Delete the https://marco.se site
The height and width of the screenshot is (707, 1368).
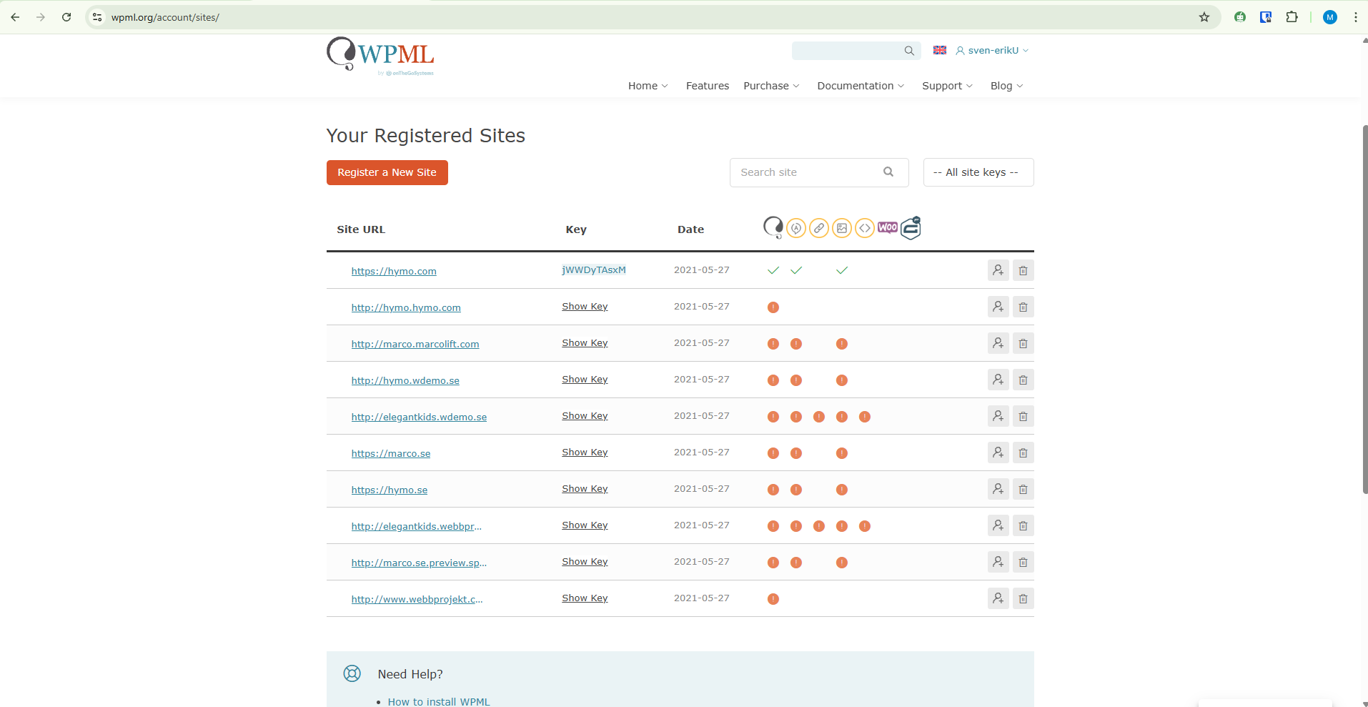click(x=1023, y=453)
